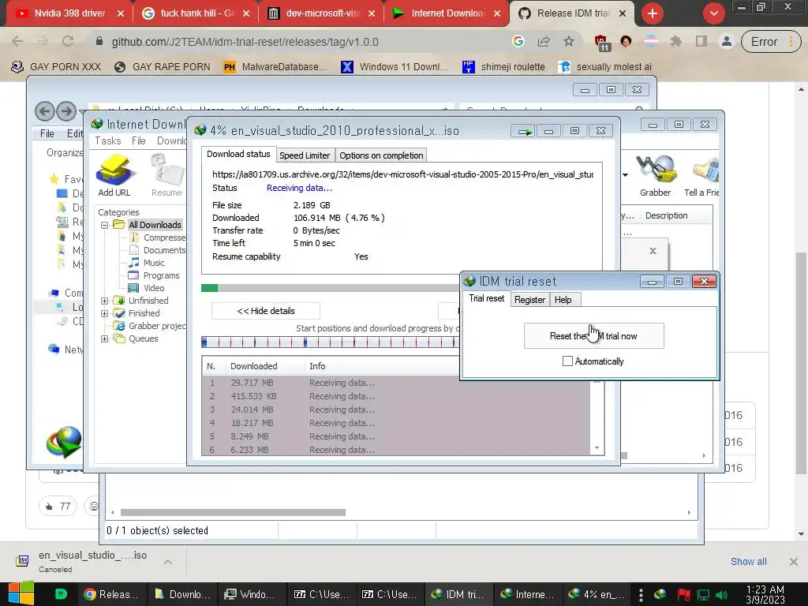Open the download shelf item chevron menu
The image size is (808, 606).
click(x=168, y=562)
